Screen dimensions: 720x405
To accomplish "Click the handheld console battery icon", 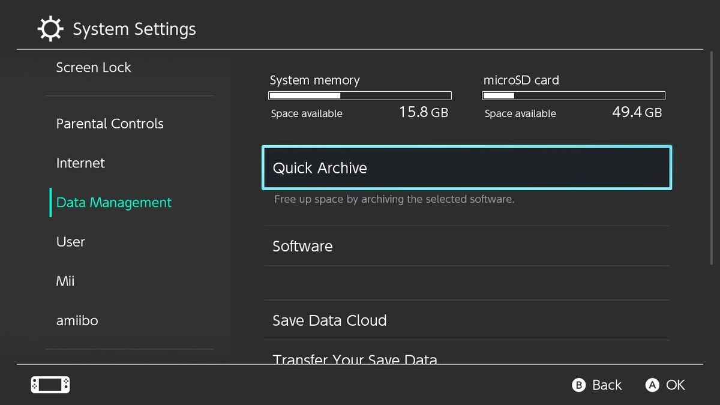I will (x=50, y=385).
